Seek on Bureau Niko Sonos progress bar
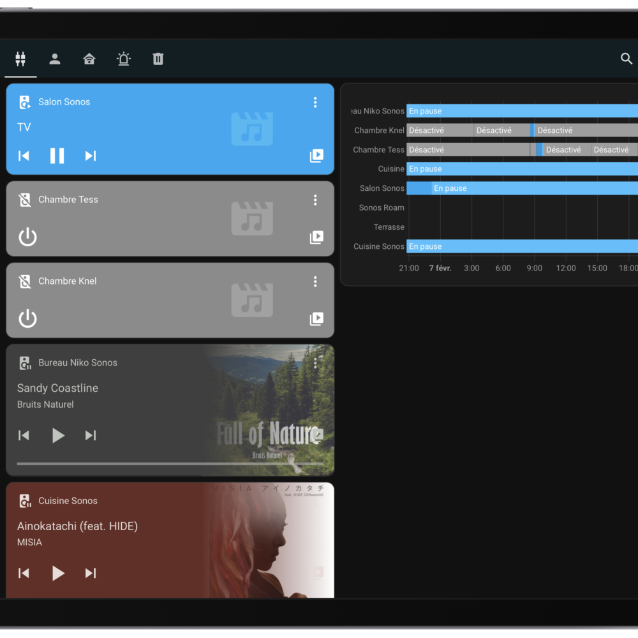Viewport: 638px width, 638px height. pos(170,463)
